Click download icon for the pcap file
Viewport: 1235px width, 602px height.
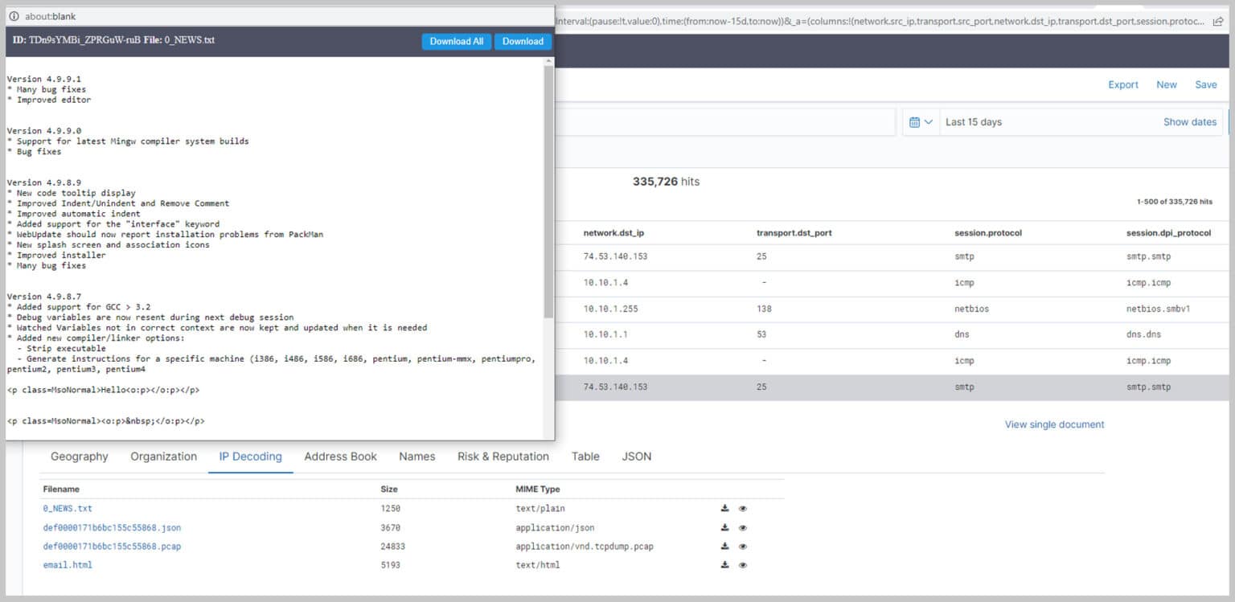click(724, 546)
